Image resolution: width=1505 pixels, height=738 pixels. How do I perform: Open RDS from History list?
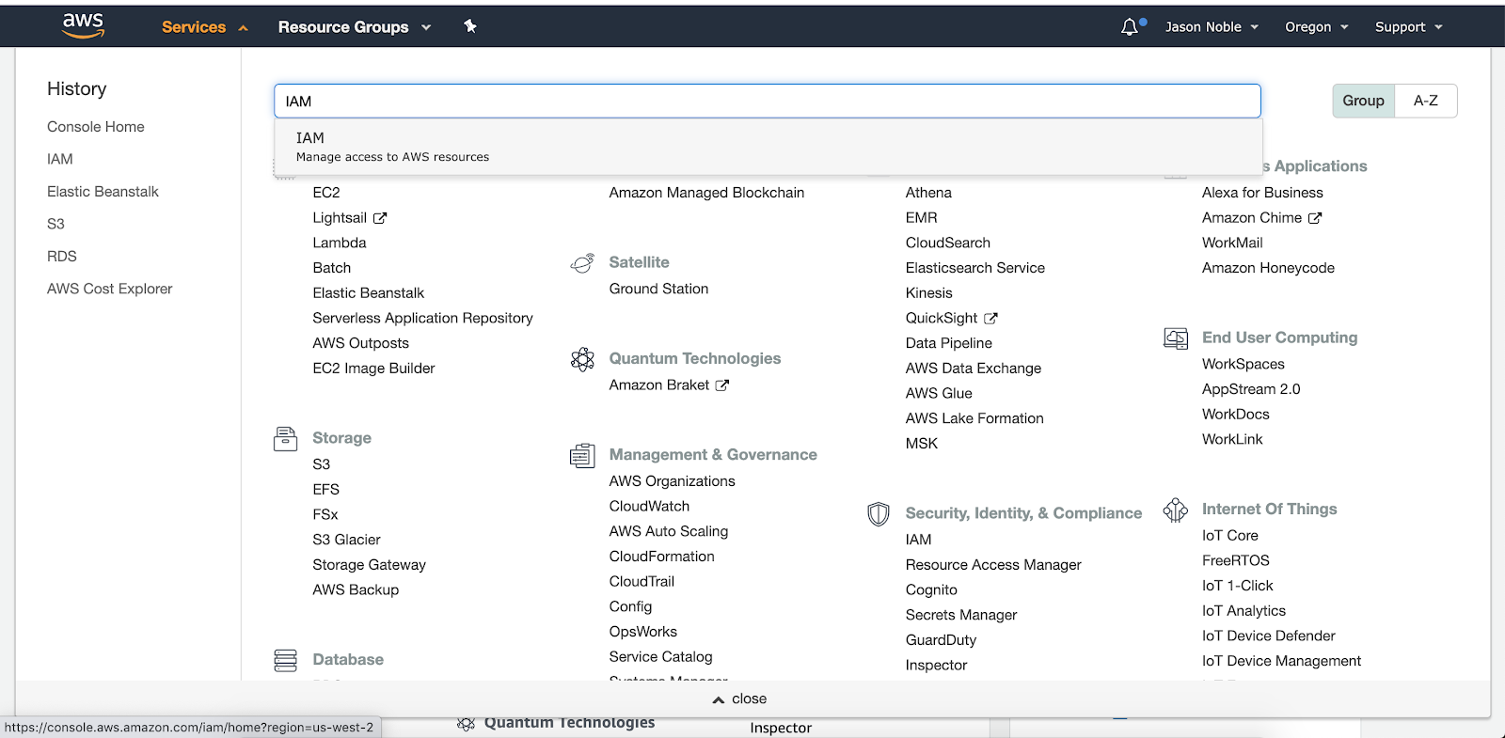click(x=62, y=257)
